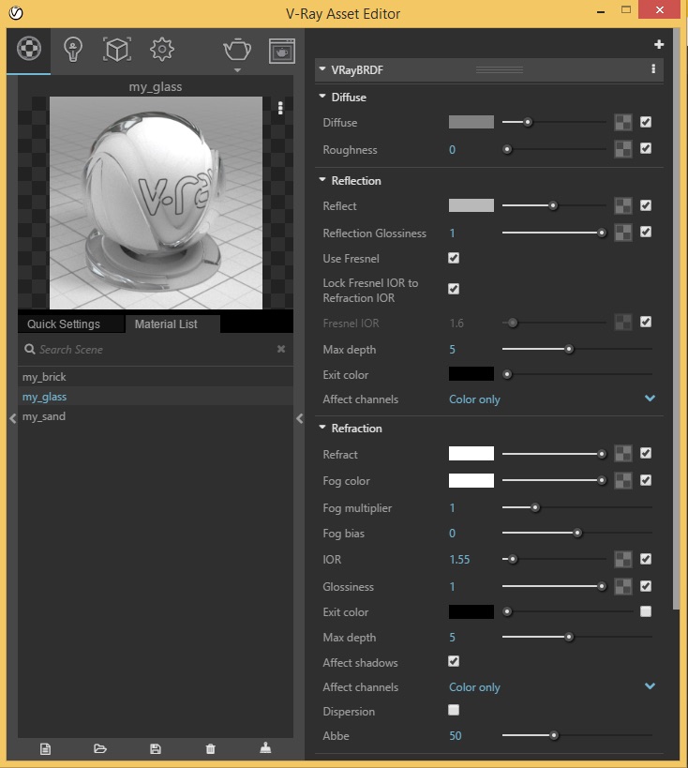688x768 pixels.
Task: Click the Reflect color swatch
Action: point(471,205)
